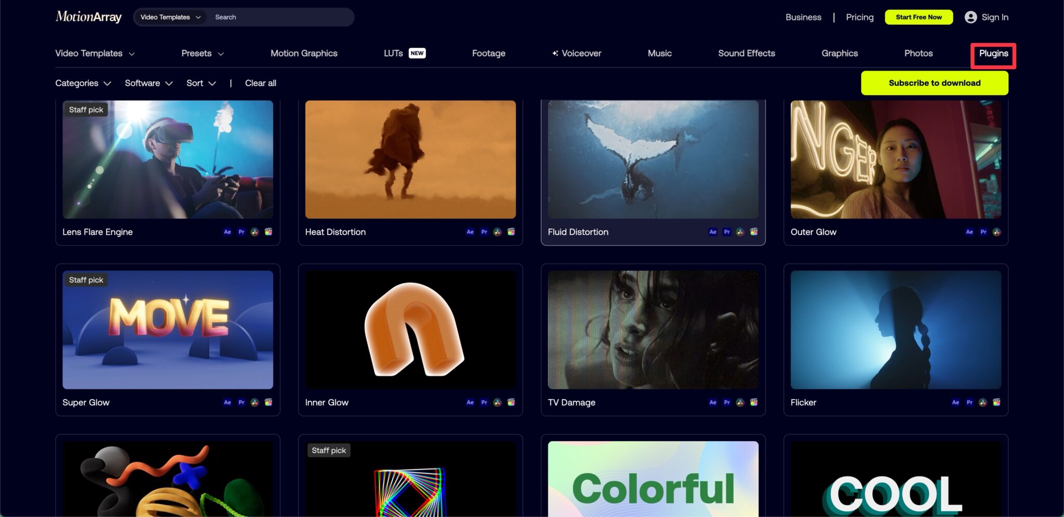The width and height of the screenshot is (1064, 517).
Task: Click Clear all filters link
Action: click(x=260, y=83)
